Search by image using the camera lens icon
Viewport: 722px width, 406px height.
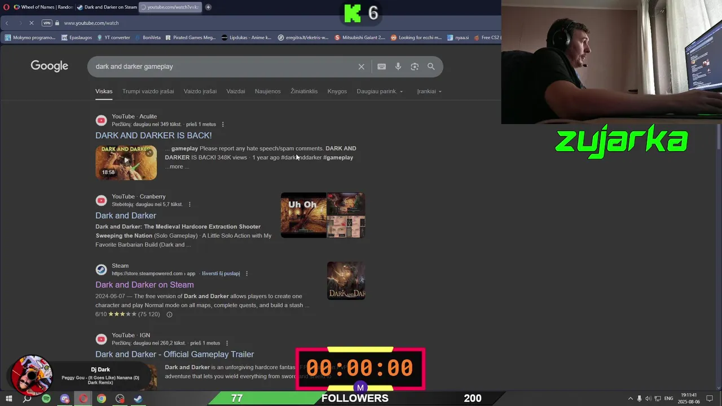click(415, 67)
